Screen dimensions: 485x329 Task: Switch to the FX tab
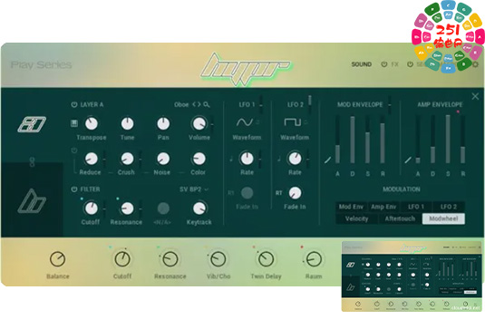[394, 64]
